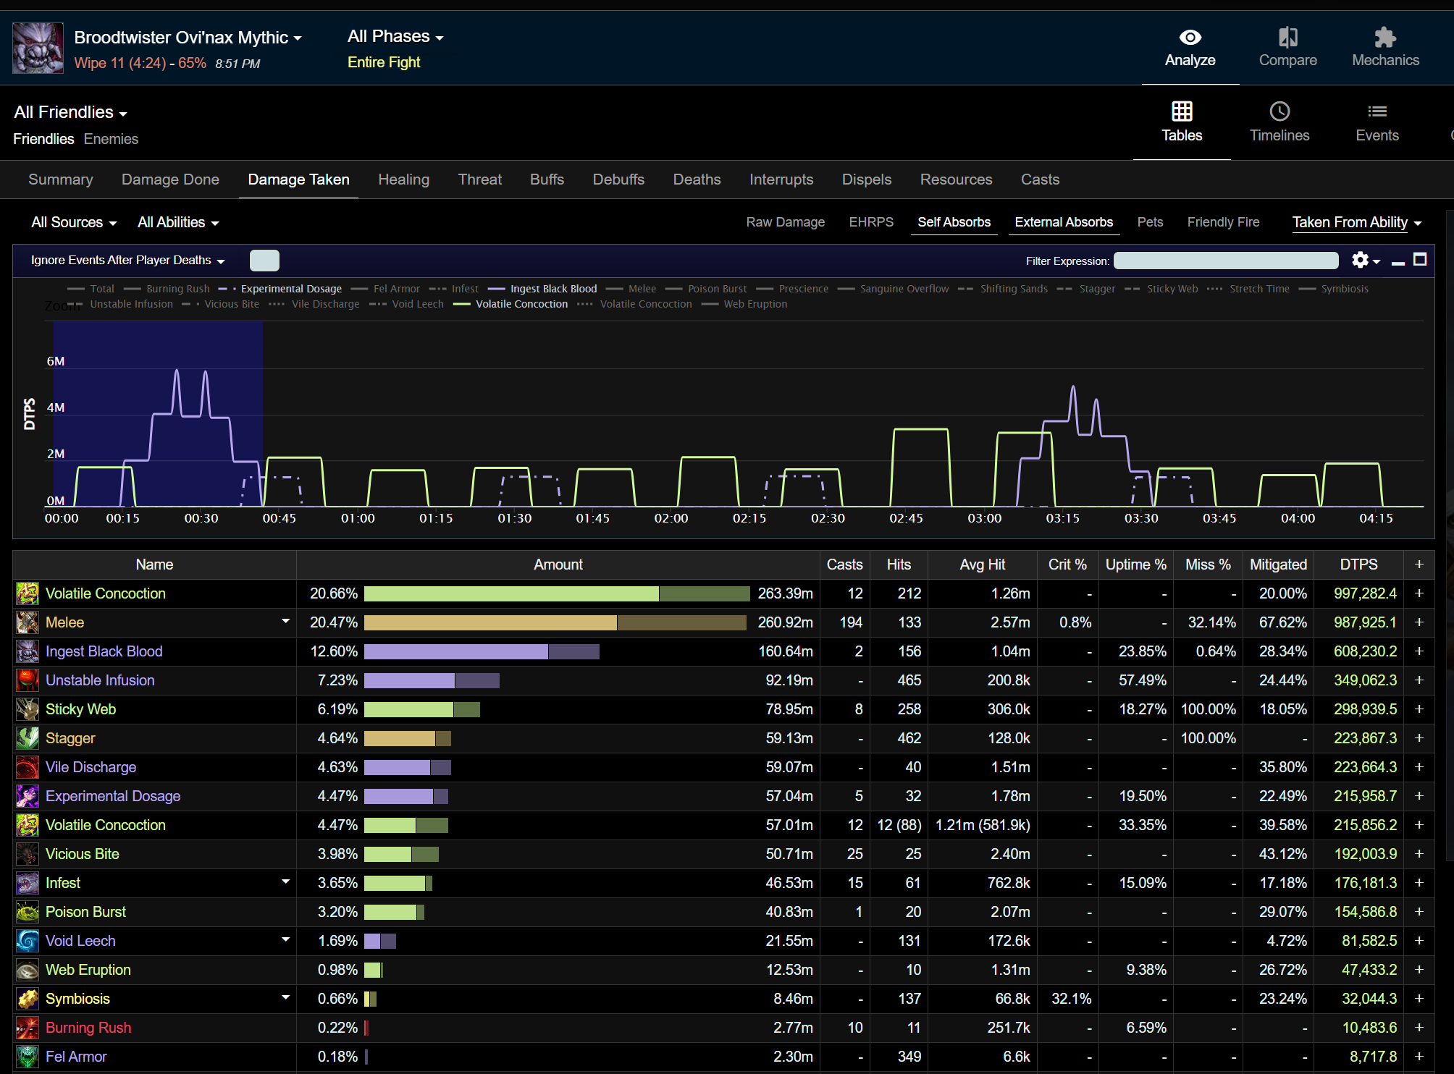Expand the Melee row breakdown arrow
Image resolution: width=1454 pixels, height=1074 pixels.
(285, 621)
